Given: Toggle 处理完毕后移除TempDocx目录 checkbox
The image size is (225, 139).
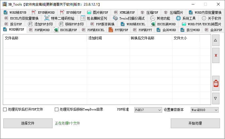Looking at the screenshot, I should tap(57, 110).
